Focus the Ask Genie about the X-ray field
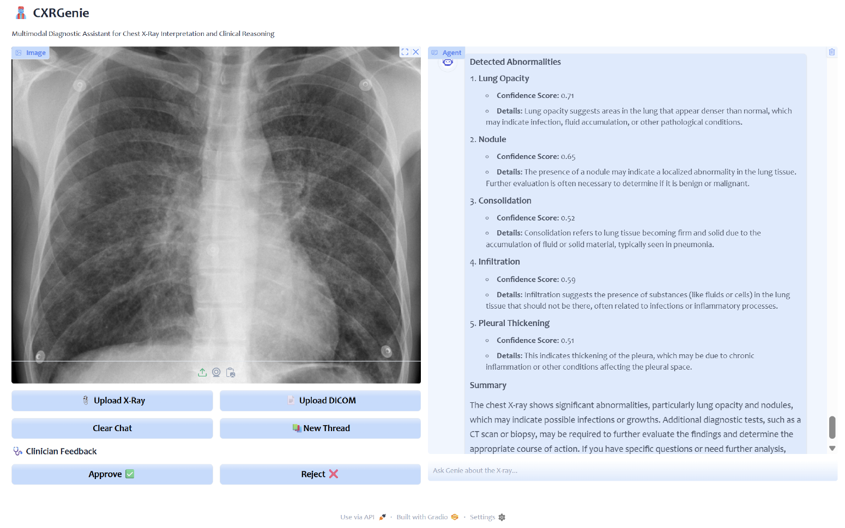Image resolution: width=845 pixels, height=528 pixels. [632, 471]
